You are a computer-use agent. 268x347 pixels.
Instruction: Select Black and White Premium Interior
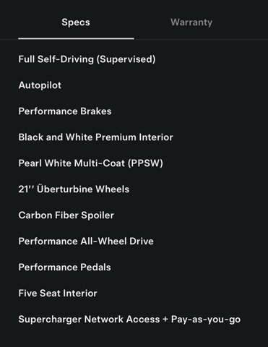click(x=96, y=137)
